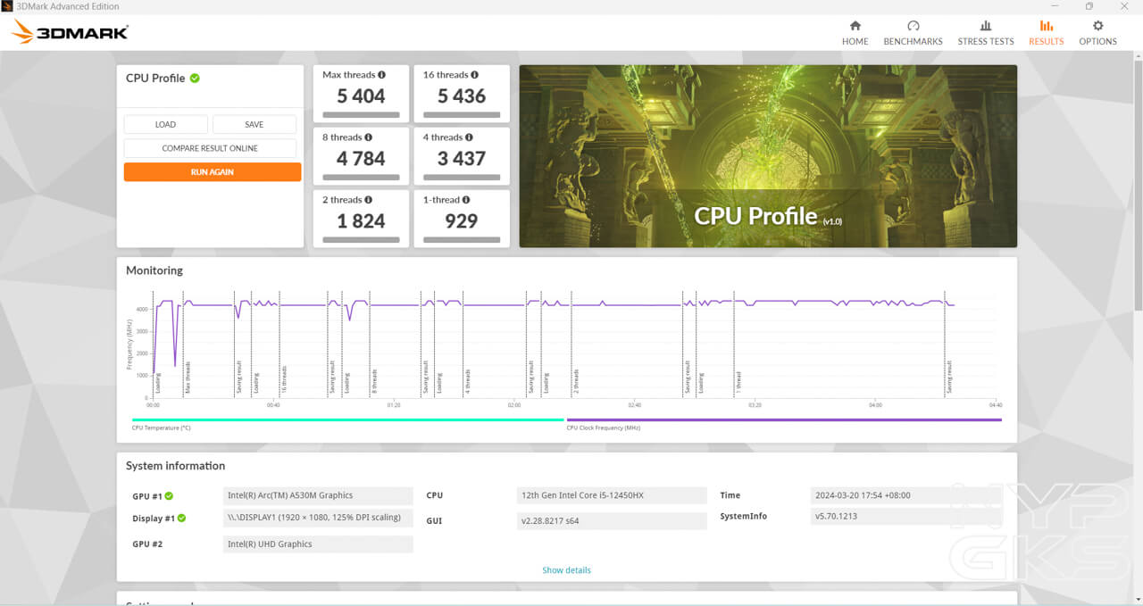Screen dimensions: 1143x606
Task: Click info icon beside Max threads
Action: pyautogui.click(x=381, y=75)
